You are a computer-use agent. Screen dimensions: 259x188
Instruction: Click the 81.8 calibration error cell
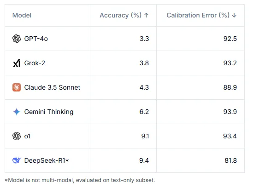200,160
